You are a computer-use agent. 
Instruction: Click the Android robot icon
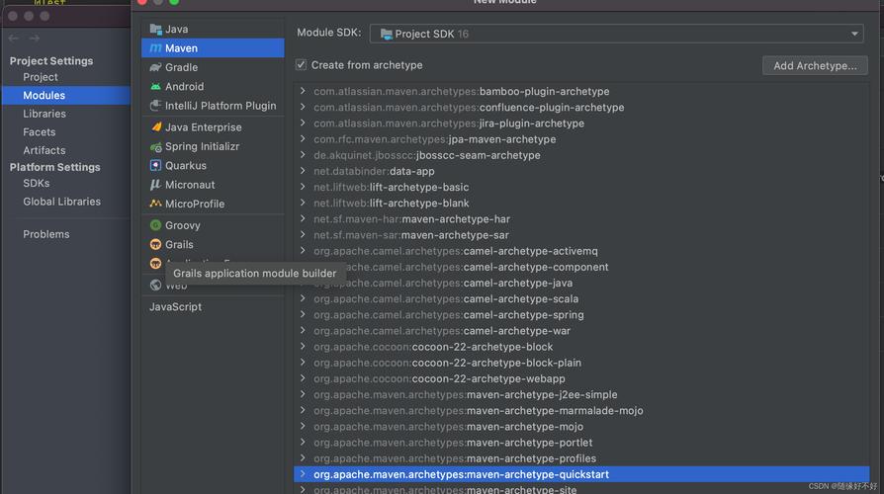(x=155, y=87)
